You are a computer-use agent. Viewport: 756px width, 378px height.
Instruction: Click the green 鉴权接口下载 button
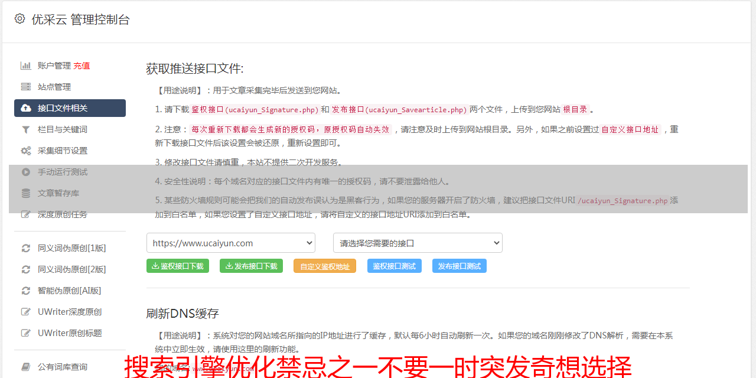click(x=178, y=266)
